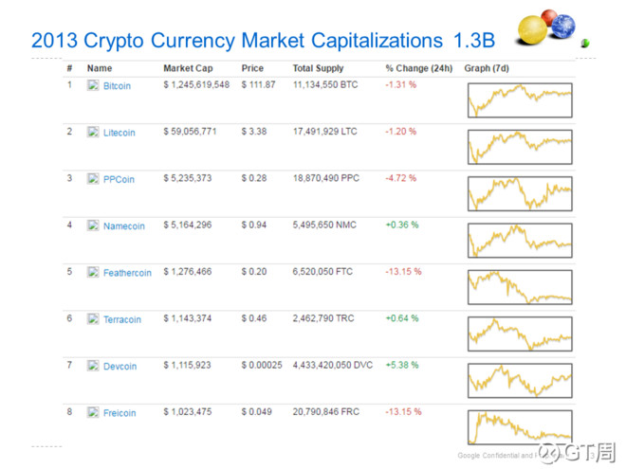
Task: Click the Freicoin coin icon
Action: point(93,412)
